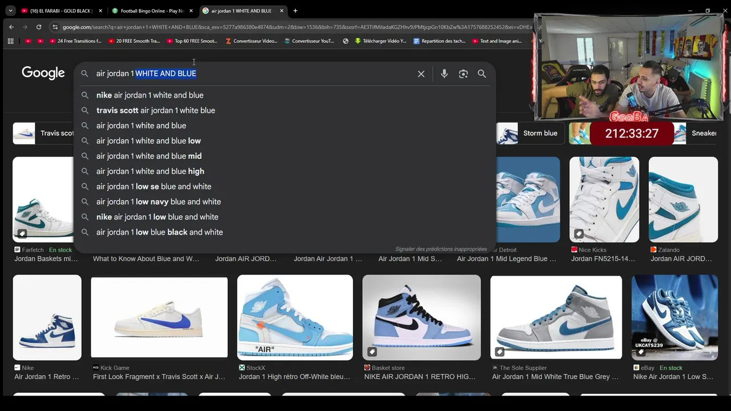Choose suggestion 'nike air jordan 1 white and blue'
Screen dimensions: 731x411
coord(284,95)
